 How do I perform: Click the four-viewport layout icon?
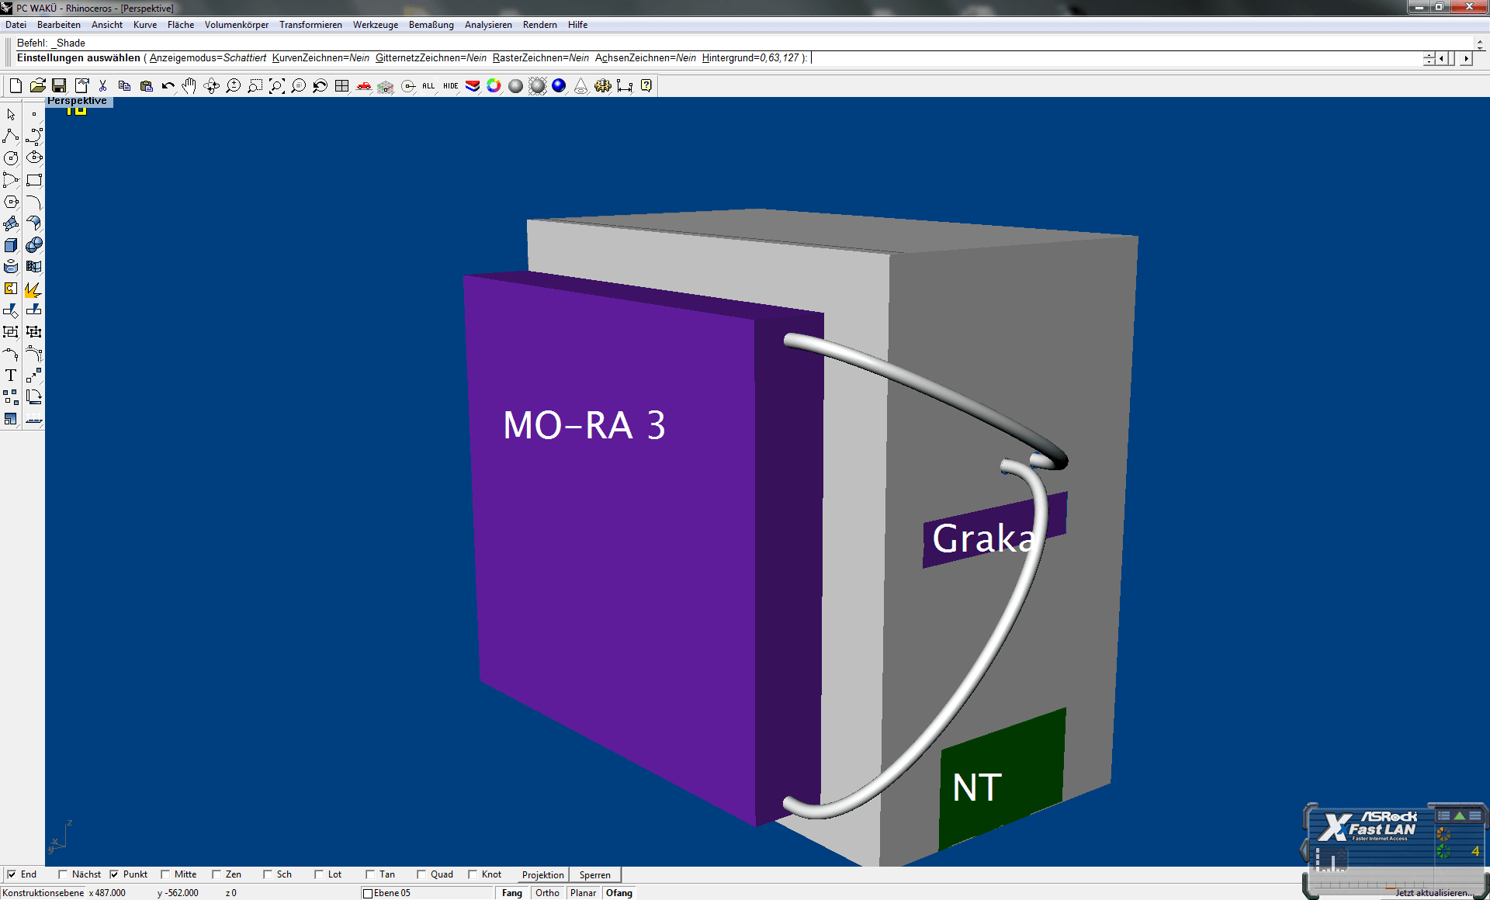pos(341,86)
